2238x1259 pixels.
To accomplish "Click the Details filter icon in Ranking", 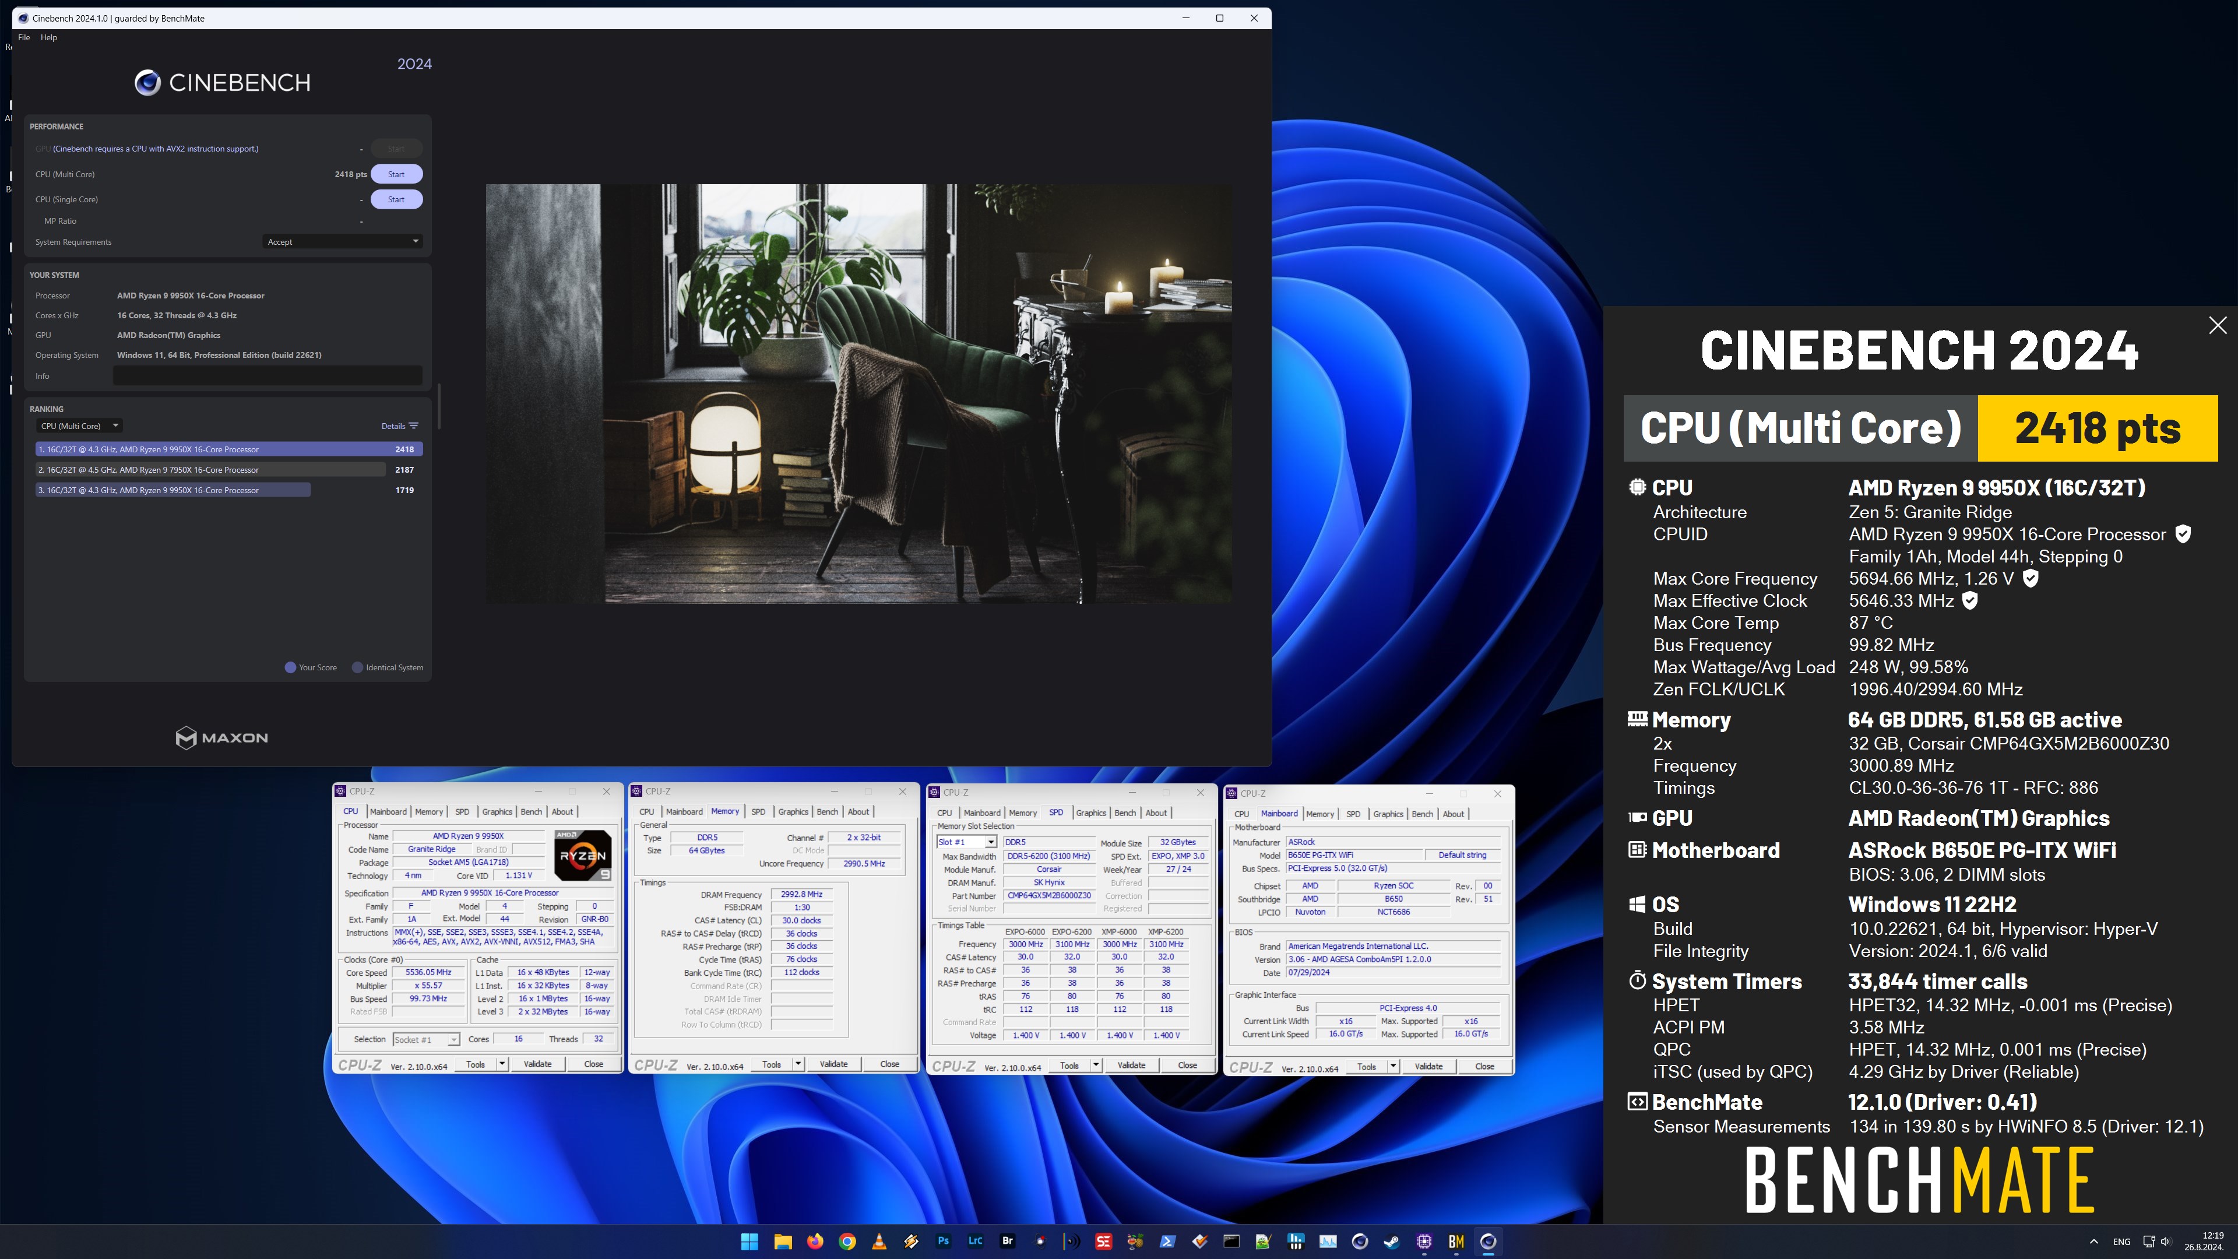I will (x=414, y=425).
